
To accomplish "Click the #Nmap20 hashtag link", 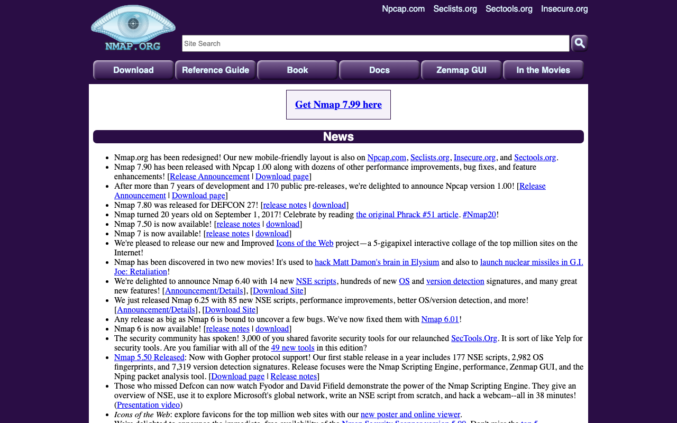I will 479,215.
